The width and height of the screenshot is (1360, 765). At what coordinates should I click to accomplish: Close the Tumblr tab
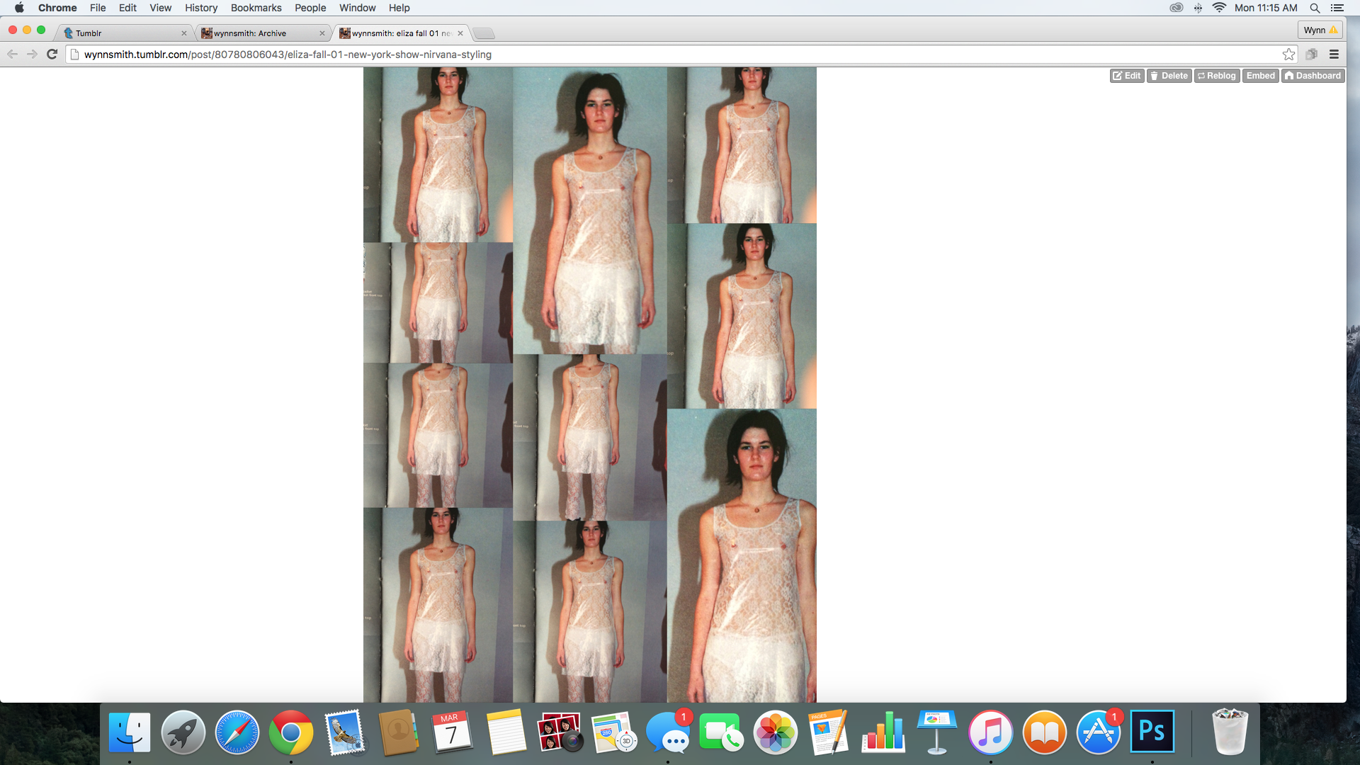point(184,33)
